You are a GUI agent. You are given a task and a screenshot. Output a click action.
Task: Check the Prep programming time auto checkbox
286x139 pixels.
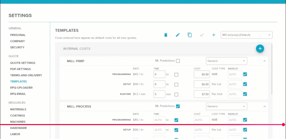(x=176, y=75)
